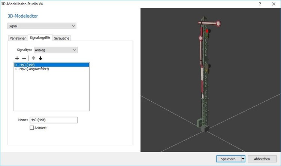281x166 pixels.
Task: Move selected signal aspect up with arrow
Action: click(x=33, y=58)
